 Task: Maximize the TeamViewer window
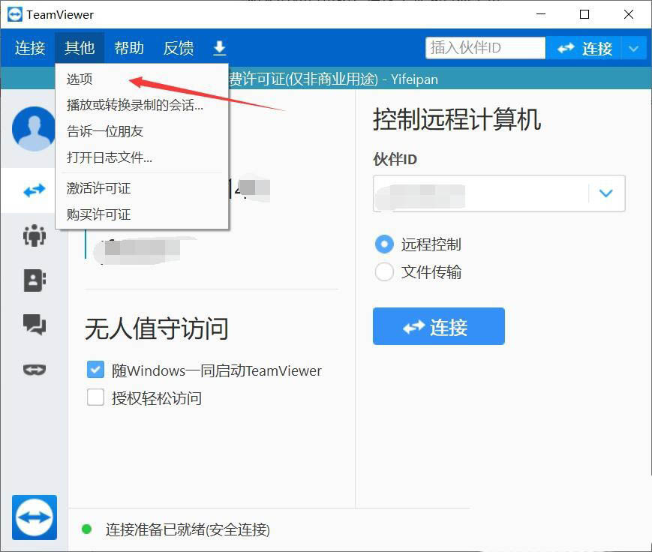584,14
